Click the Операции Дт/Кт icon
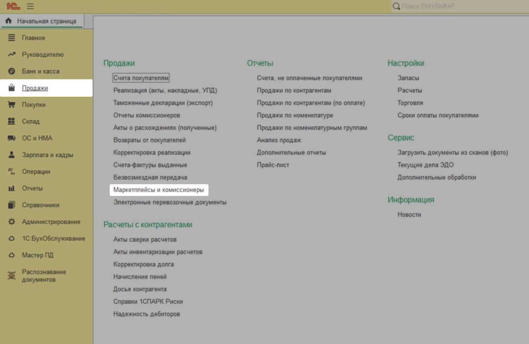 [12, 171]
